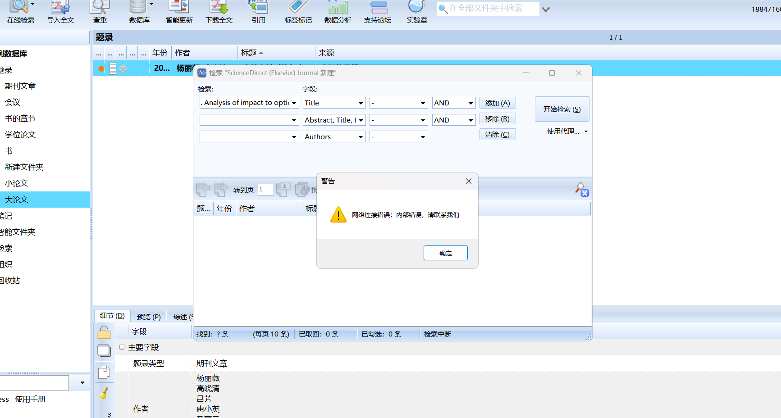The height and width of the screenshot is (418, 781).
Task: Click the go-to-page icon beside page field
Action: (x=283, y=190)
